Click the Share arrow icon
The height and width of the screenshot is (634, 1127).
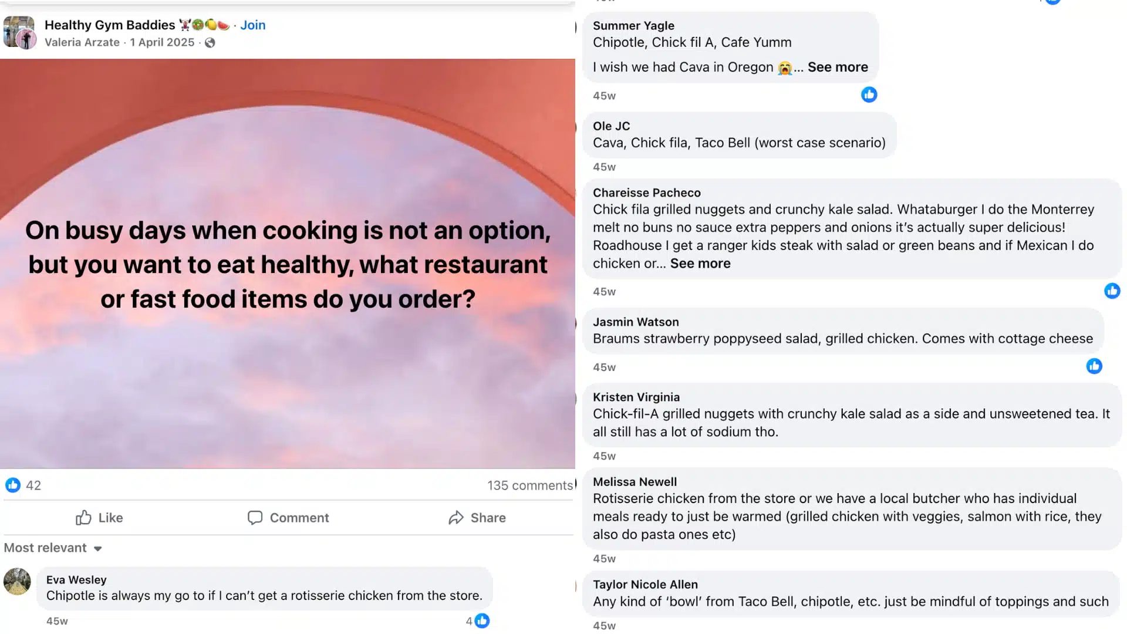point(457,518)
